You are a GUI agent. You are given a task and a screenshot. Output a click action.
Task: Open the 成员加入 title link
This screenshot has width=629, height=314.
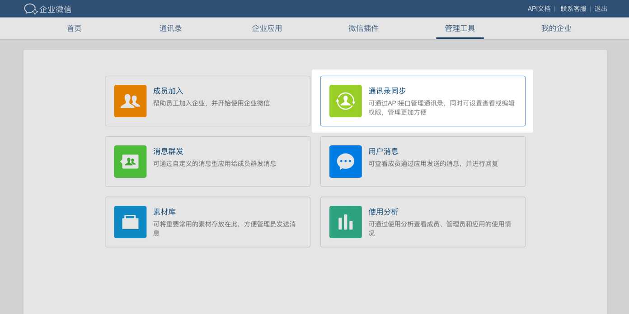[x=168, y=91]
